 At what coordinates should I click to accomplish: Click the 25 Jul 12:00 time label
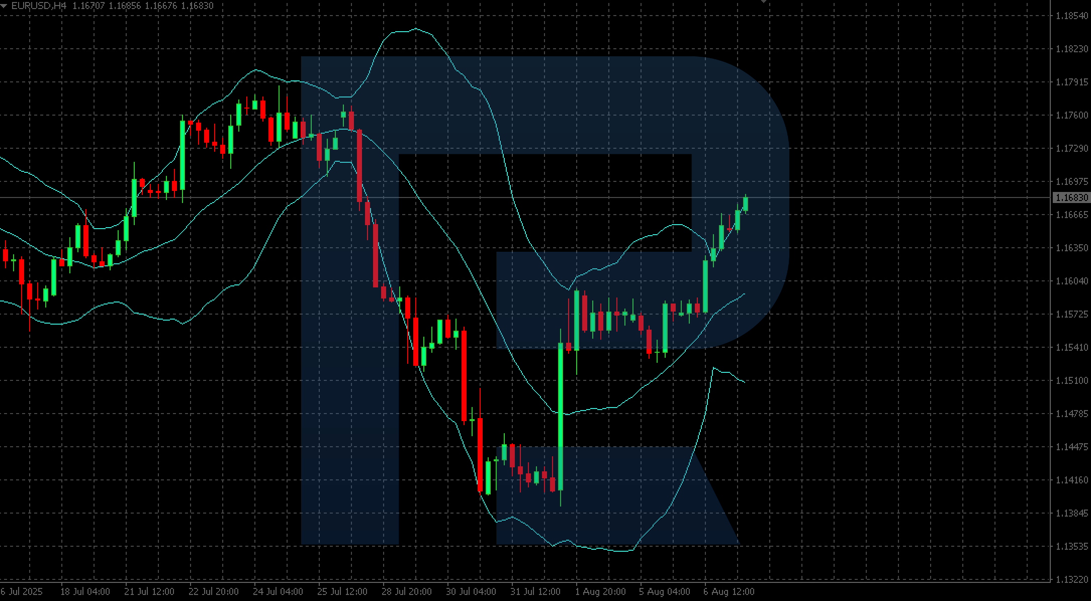(x=342, y=591)
